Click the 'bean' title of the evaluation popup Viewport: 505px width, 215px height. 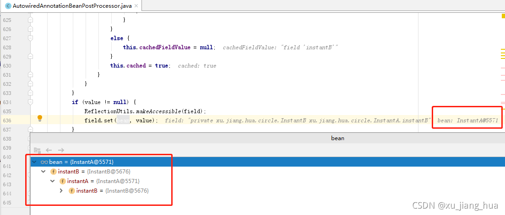(337, 138)
